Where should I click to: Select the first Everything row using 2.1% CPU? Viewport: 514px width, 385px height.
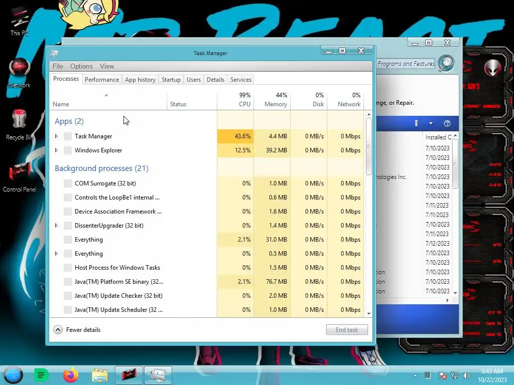[x=206, y=240]
